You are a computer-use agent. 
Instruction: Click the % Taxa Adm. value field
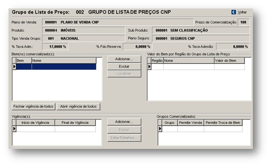coord(55,47)
